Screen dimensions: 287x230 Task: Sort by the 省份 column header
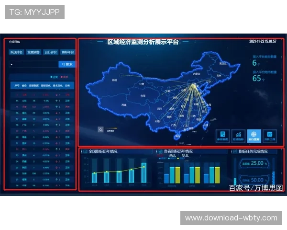click(24, 86)
